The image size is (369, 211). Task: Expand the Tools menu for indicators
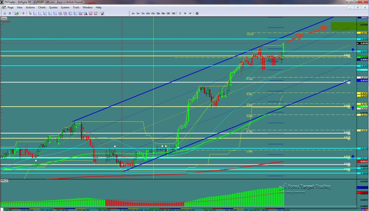click(x=76, y=7)
